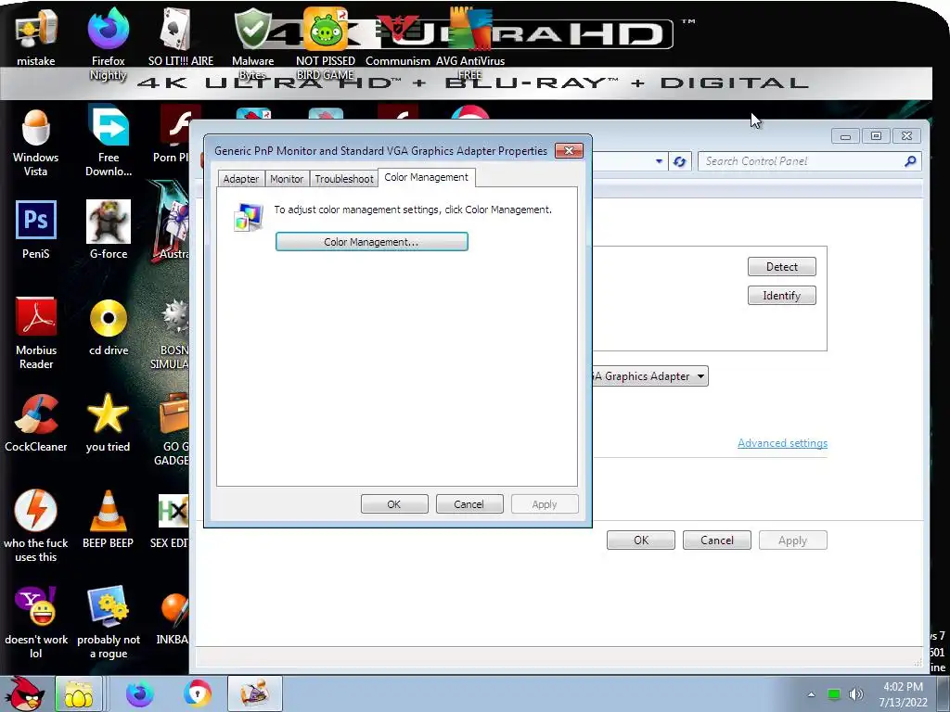This screenshot has width=950, height=712.
Task: Click Apply in the Properties dialog
Action: pos(544,504)
